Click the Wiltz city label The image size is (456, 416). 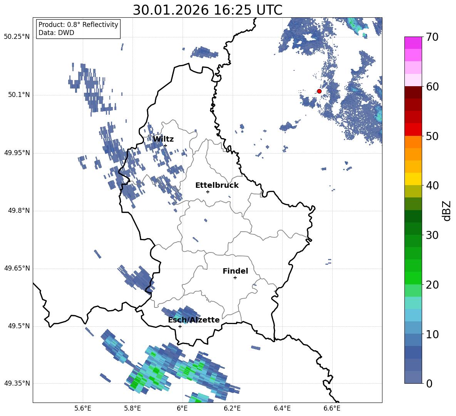tap(163, 139)
